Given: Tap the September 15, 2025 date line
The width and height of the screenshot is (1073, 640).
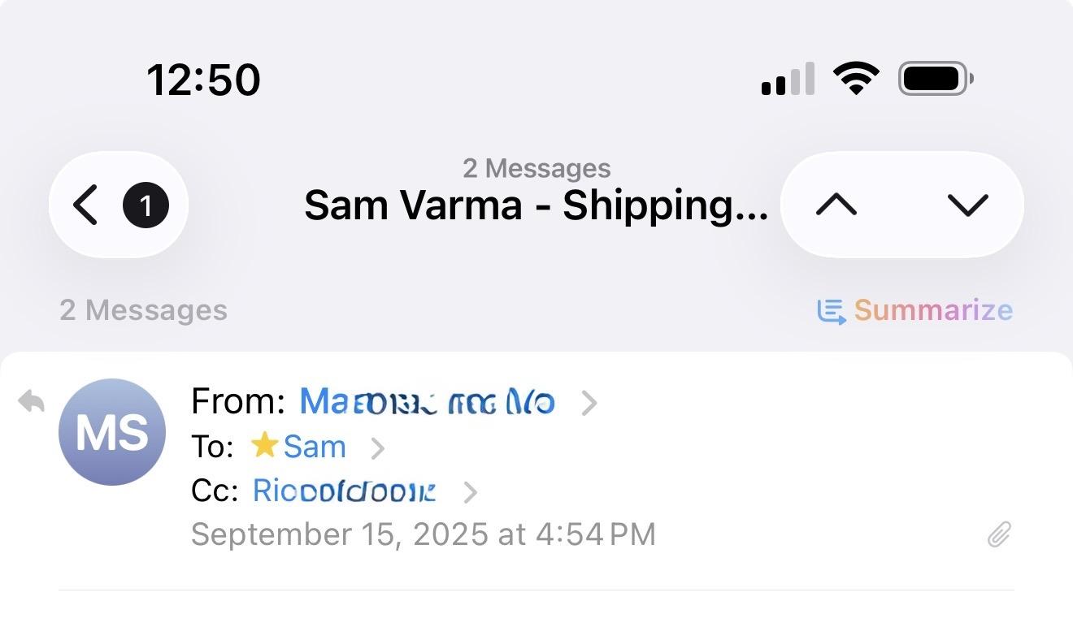Looking at the screenshot, I should pyautogui.click(x=423, y=534).
